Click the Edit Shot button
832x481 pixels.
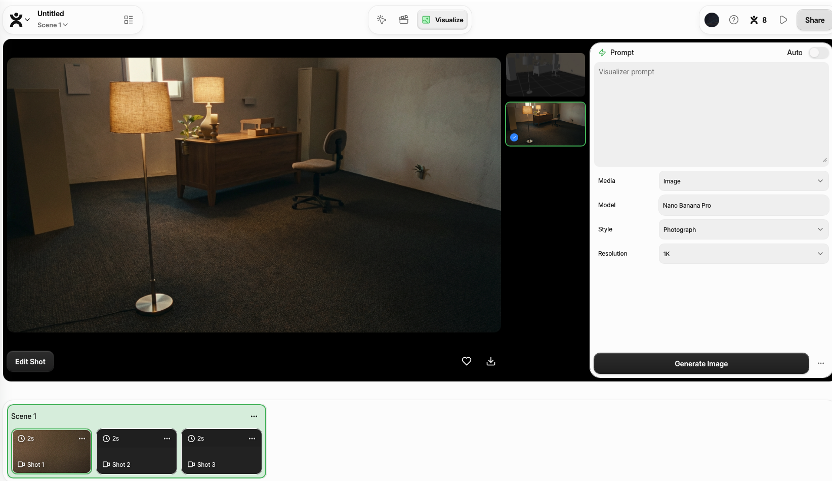(x=30, y=362)
